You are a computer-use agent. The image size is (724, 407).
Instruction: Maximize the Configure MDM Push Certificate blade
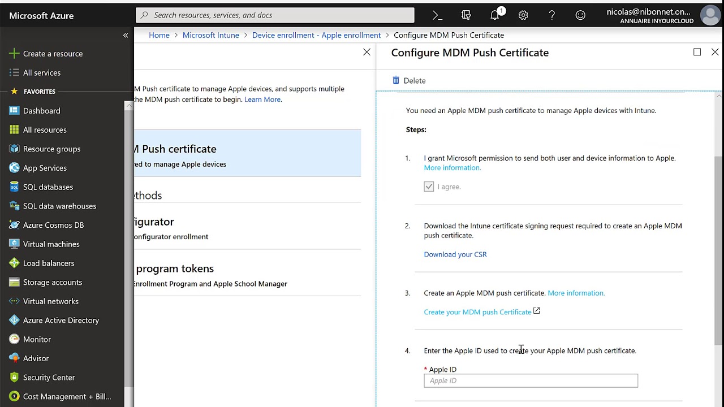click(x=697, y=52)
